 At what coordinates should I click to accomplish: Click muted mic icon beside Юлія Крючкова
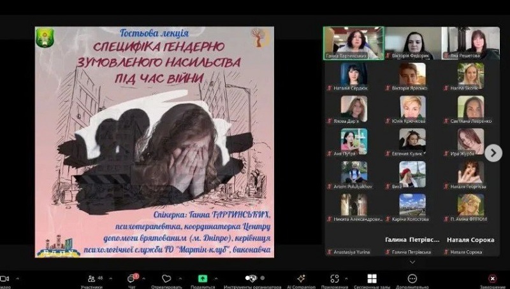pyautogui.click(x=388, y=121)
